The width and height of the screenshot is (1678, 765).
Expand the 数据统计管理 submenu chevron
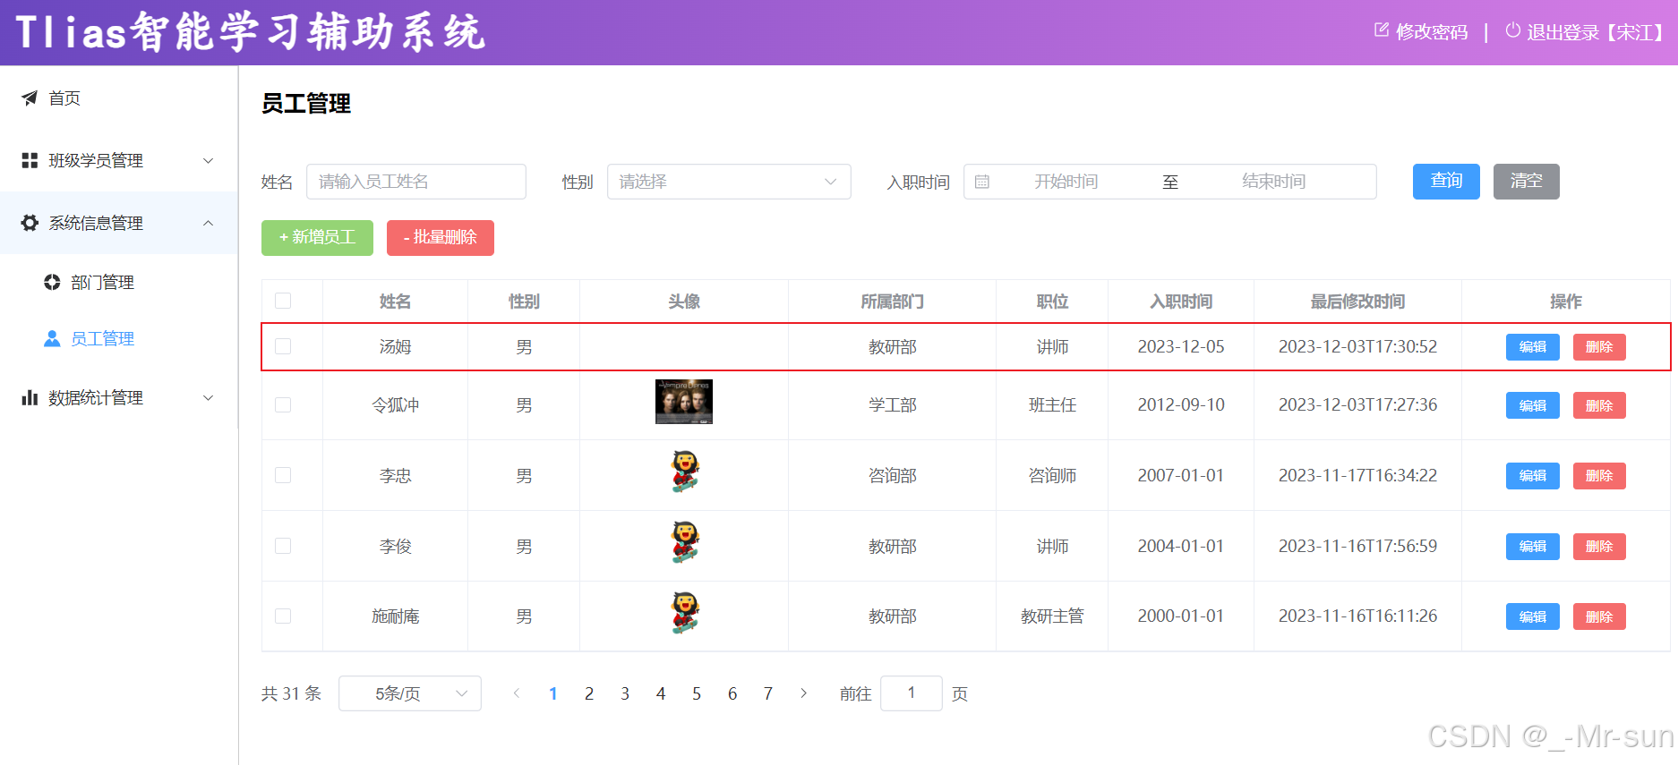208,397
